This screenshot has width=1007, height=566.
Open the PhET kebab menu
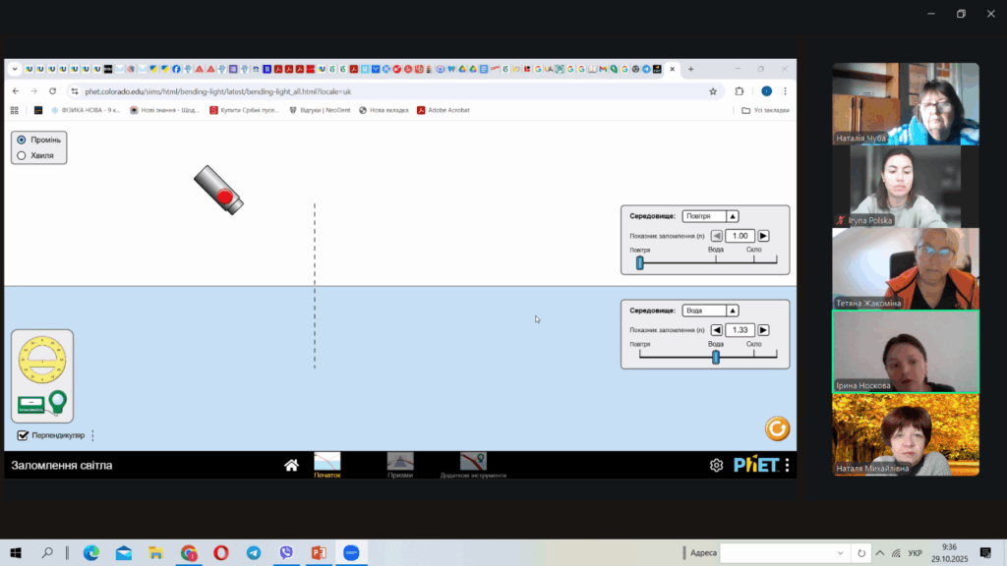pyautogui.click(x=788, y=465)
